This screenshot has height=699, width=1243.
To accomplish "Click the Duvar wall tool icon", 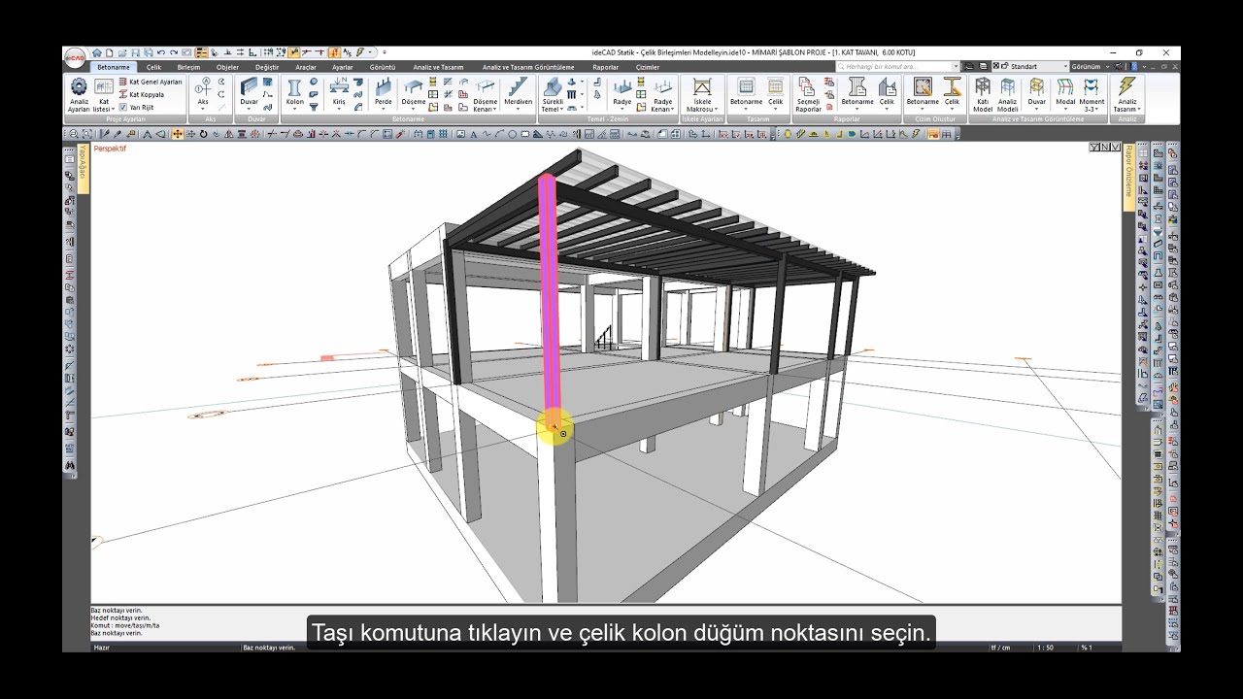I will 250,87.
